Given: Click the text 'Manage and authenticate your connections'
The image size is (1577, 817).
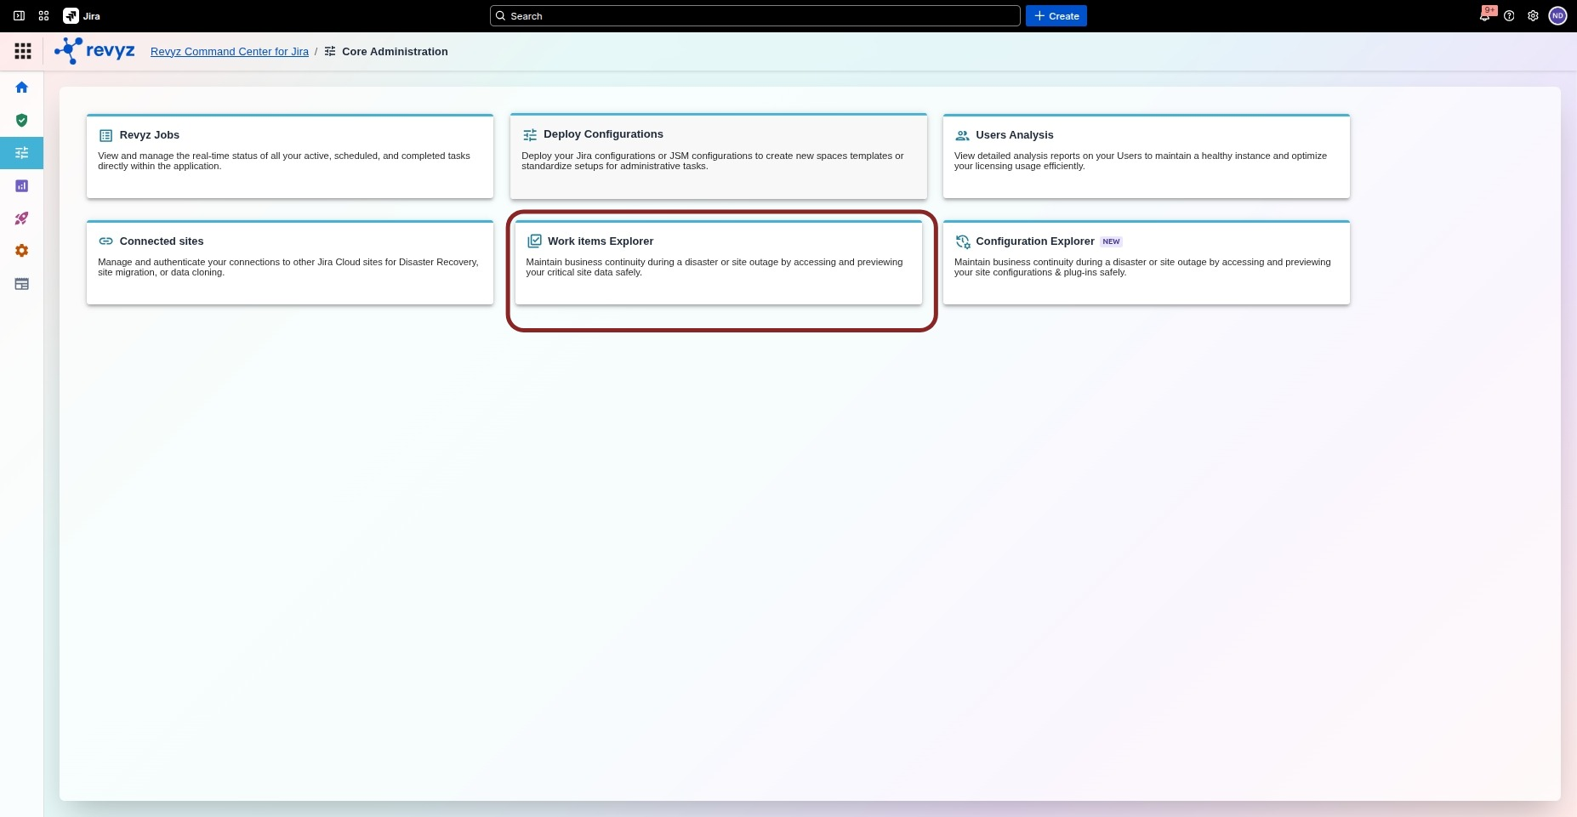Looking at the screenshot, I should click(288, 267).
